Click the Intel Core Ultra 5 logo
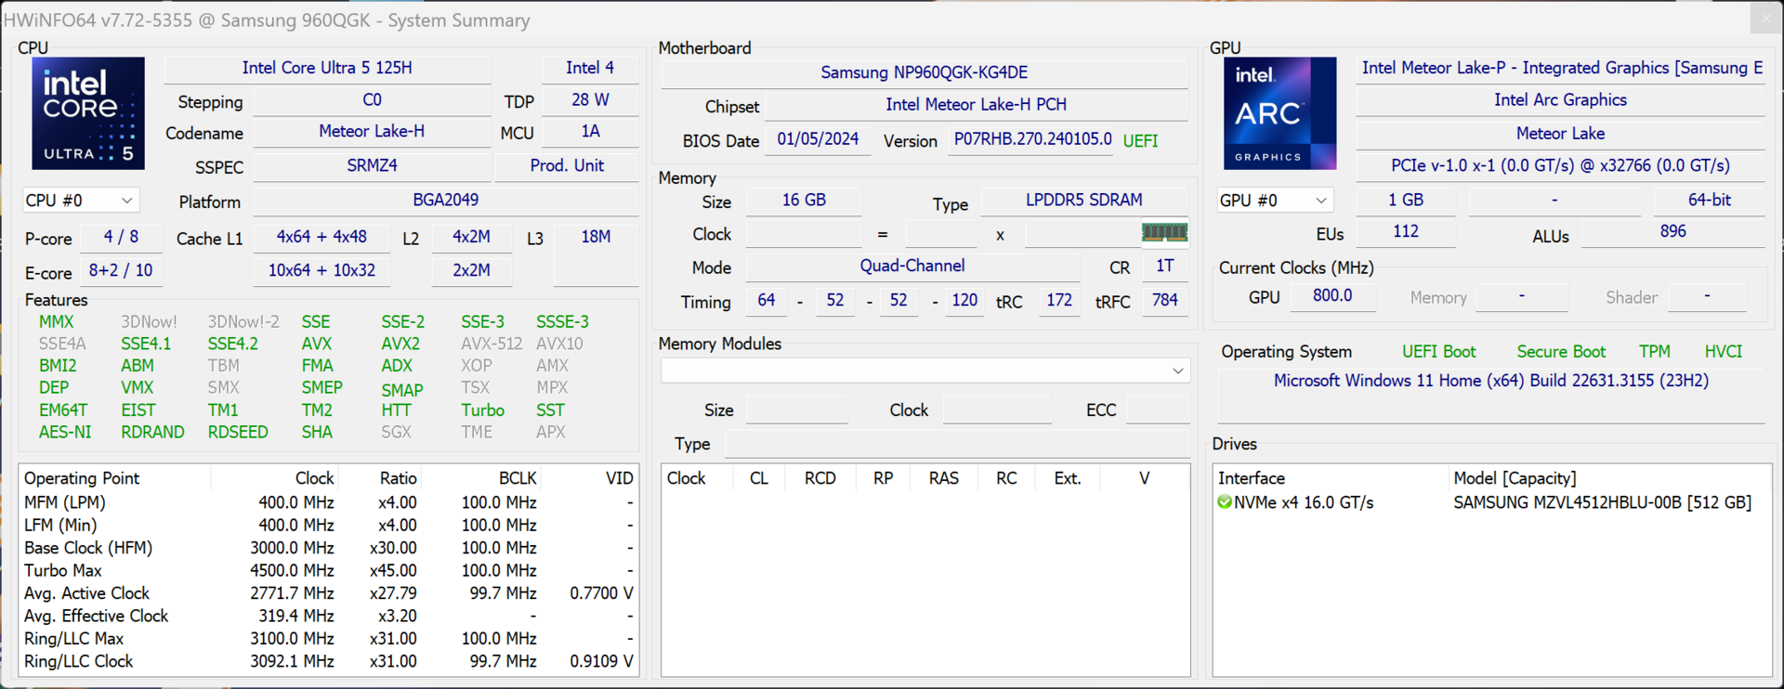Screen dimensions: 1784x689 (88, 113)
